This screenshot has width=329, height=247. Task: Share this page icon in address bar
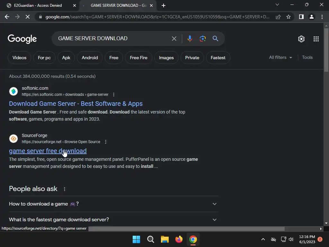278,17
